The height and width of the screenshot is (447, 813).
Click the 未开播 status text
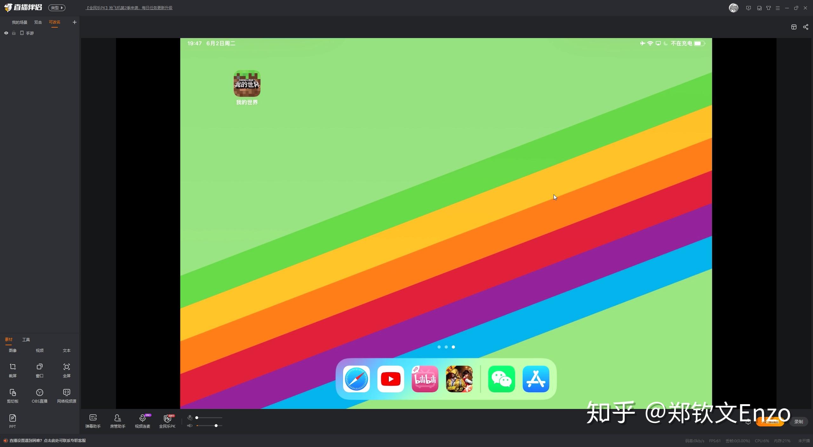(804, 441)
